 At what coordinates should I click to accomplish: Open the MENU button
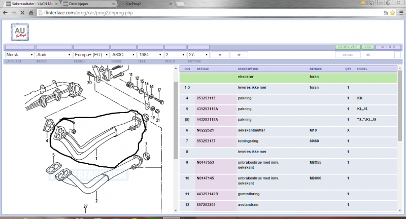389,47
